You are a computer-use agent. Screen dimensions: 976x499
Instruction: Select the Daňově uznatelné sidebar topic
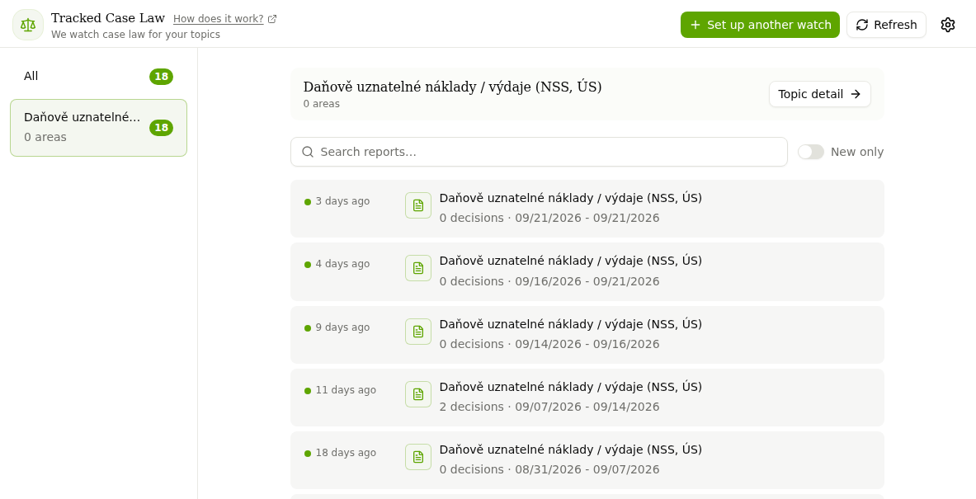coord(98,128)
